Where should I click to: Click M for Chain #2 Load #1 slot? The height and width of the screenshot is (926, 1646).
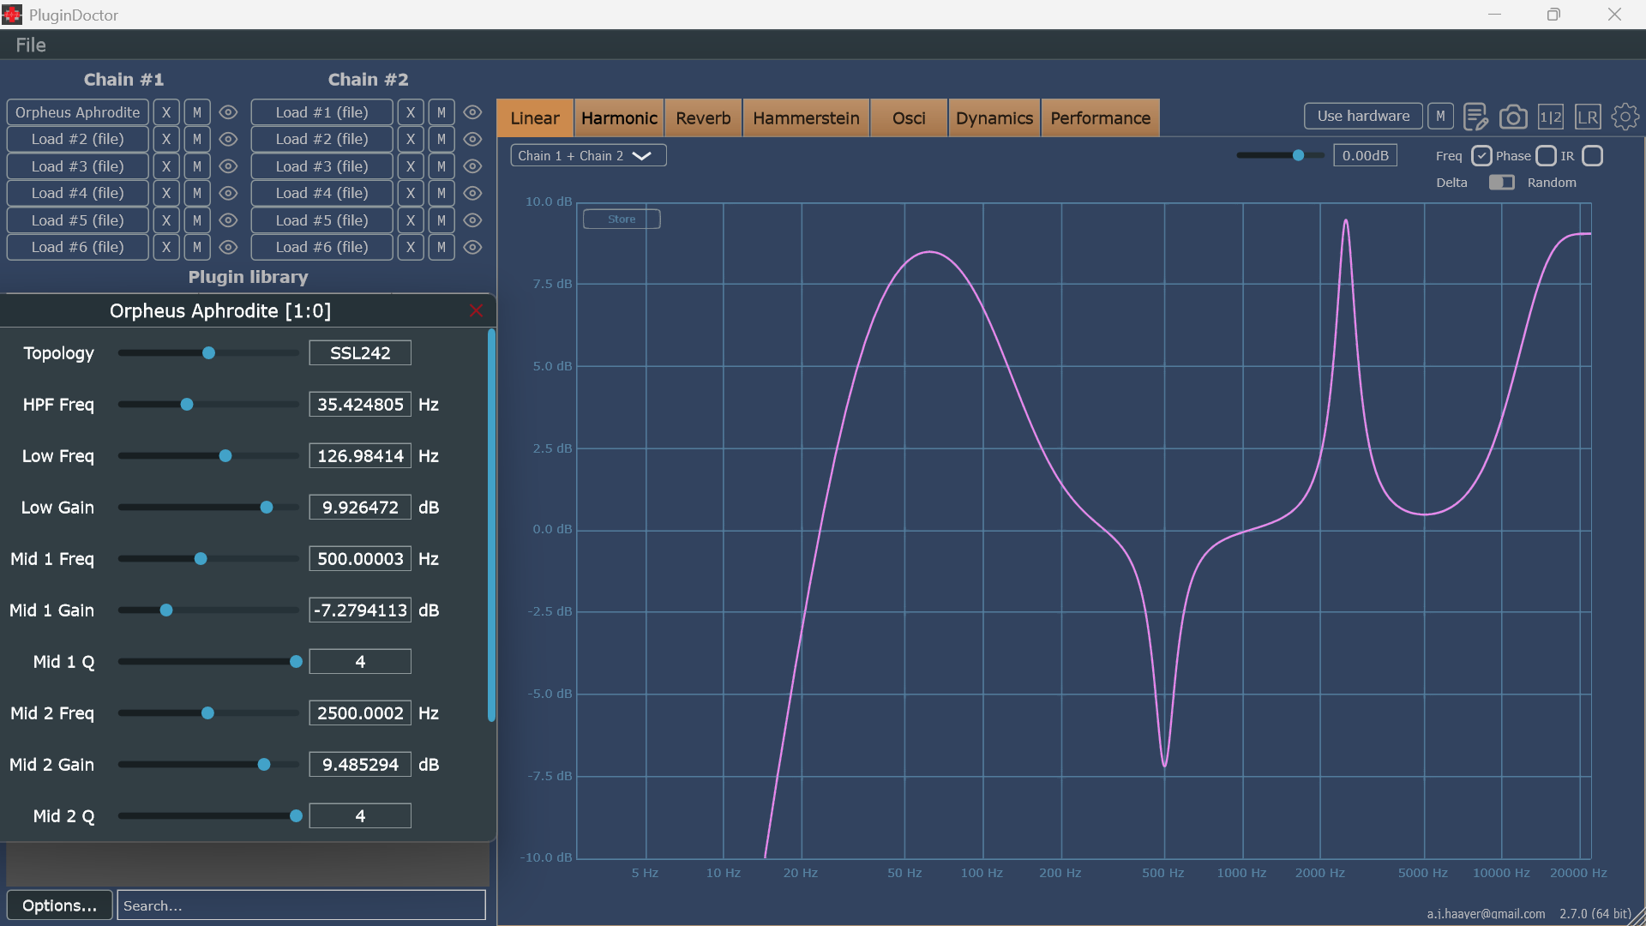pos(442,112)
